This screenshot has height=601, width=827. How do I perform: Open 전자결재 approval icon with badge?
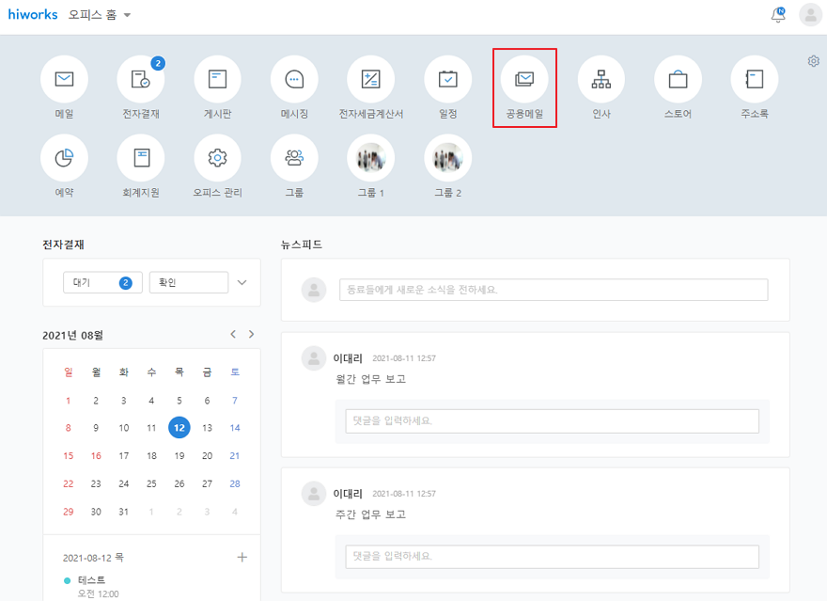(x=140, y=80)
